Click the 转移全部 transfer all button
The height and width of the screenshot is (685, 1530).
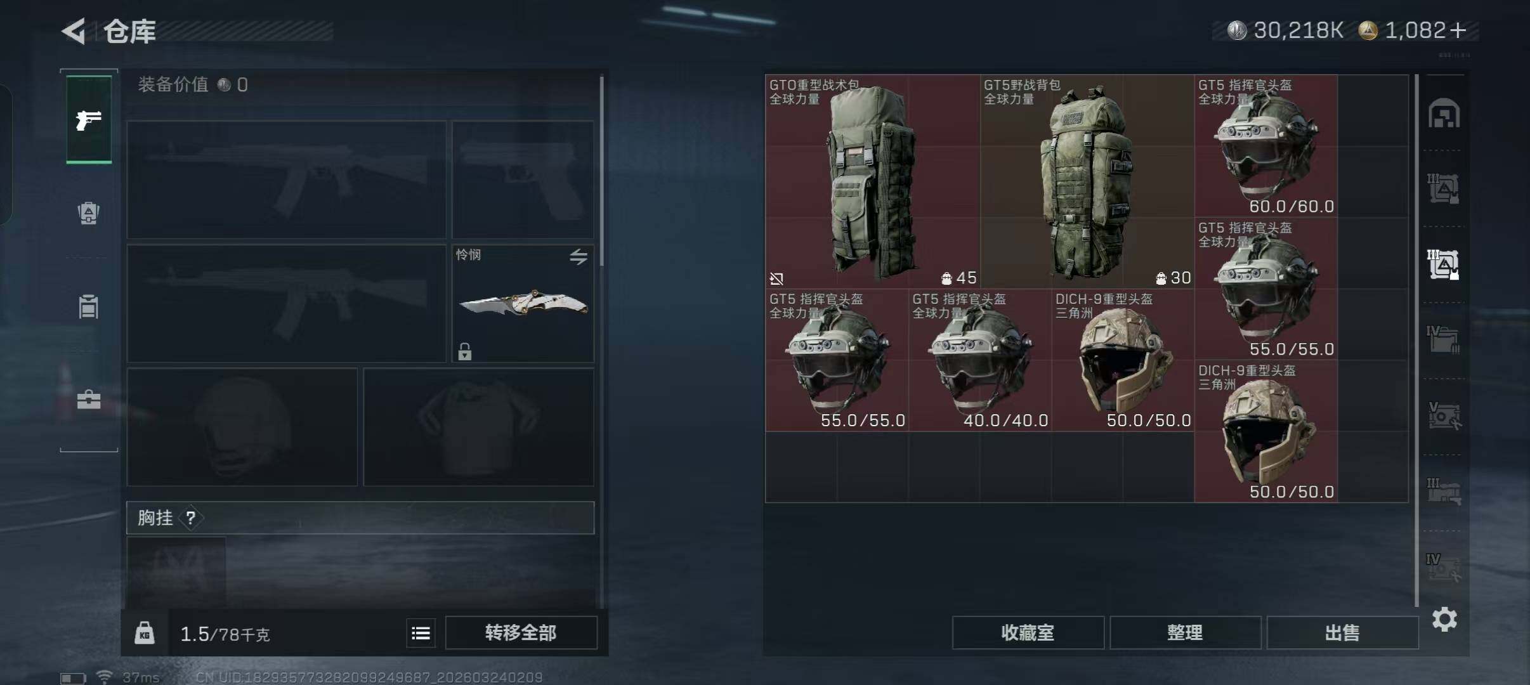(521, 632)
